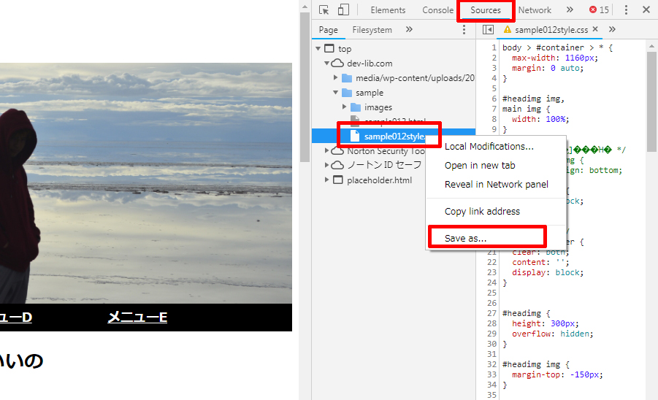
Task: Open DevTools customize three-dot menu
Action: pyautogui.click(x=626, y=10)
